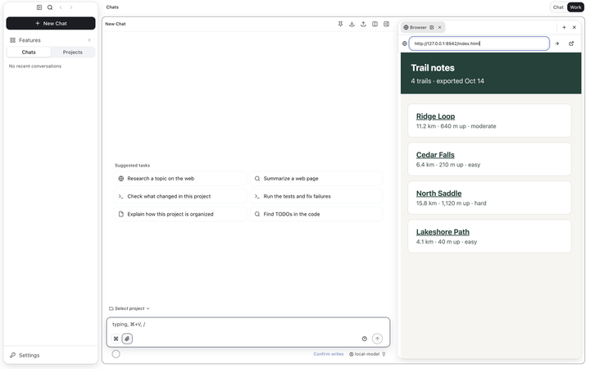Focus the browser URL address field
This screenshot has width=590, height=369.
point(479,43)
